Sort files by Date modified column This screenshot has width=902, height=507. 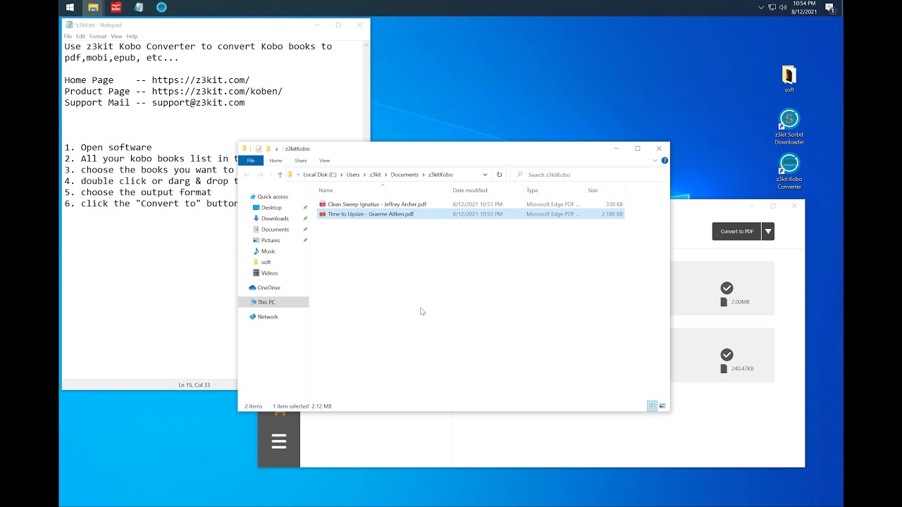point(486,190)
